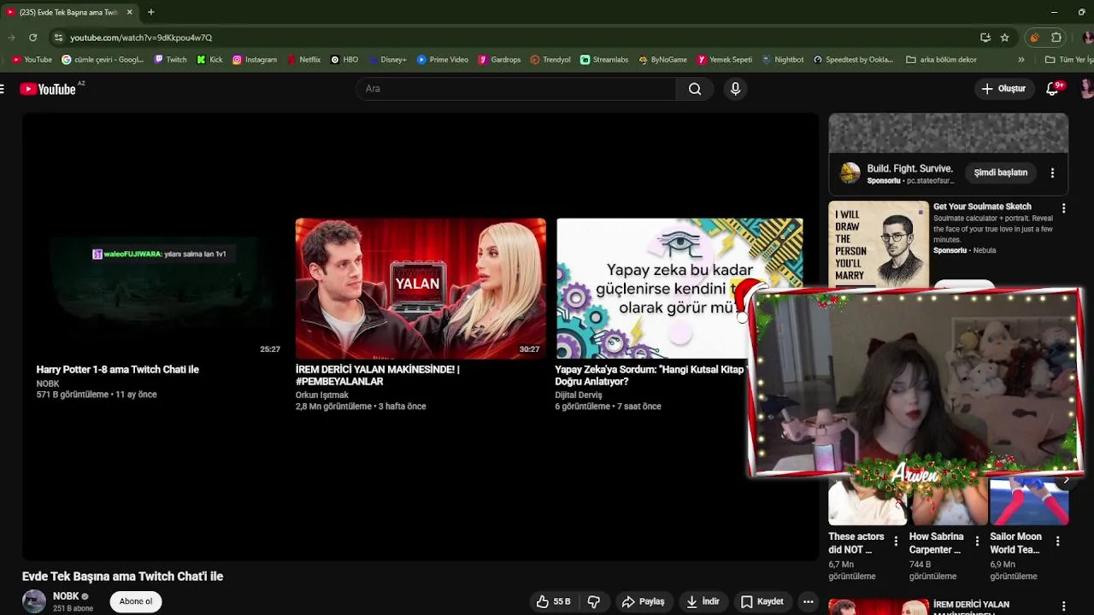Open the Gardrops bookmark
The width and height of the screenshot is (1094, 615).
pyautogui.click(x=499, y=60)
